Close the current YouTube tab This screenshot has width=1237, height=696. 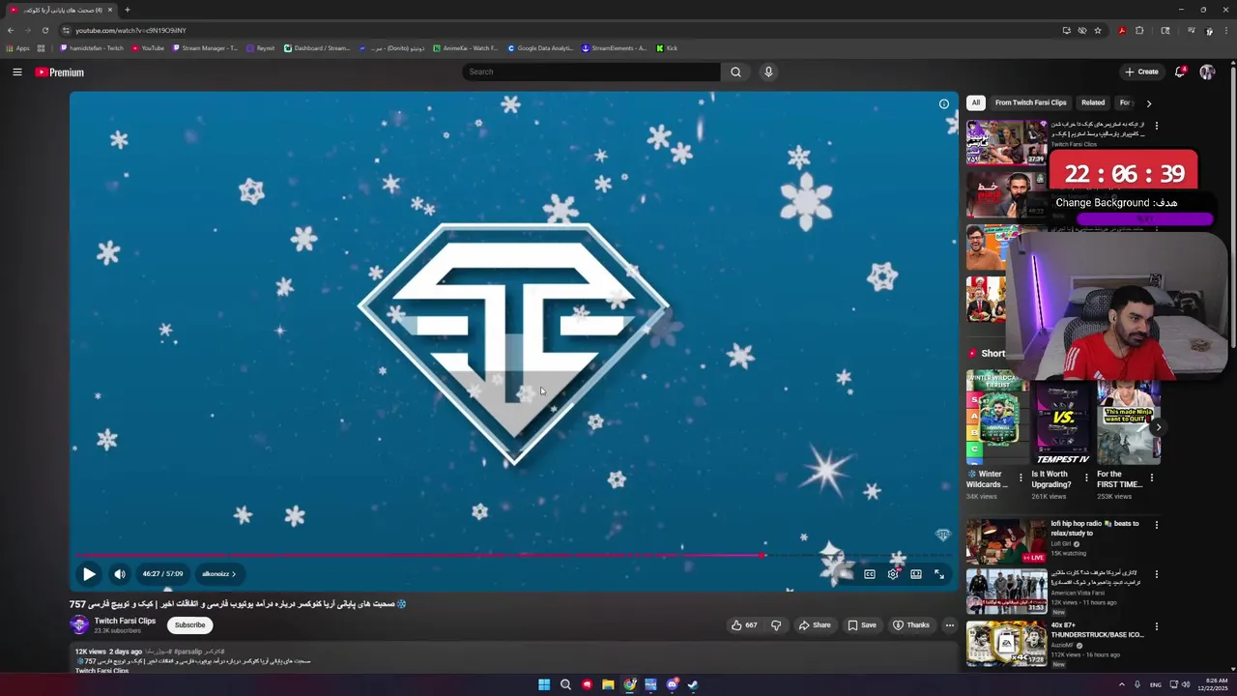coord(110,10)
